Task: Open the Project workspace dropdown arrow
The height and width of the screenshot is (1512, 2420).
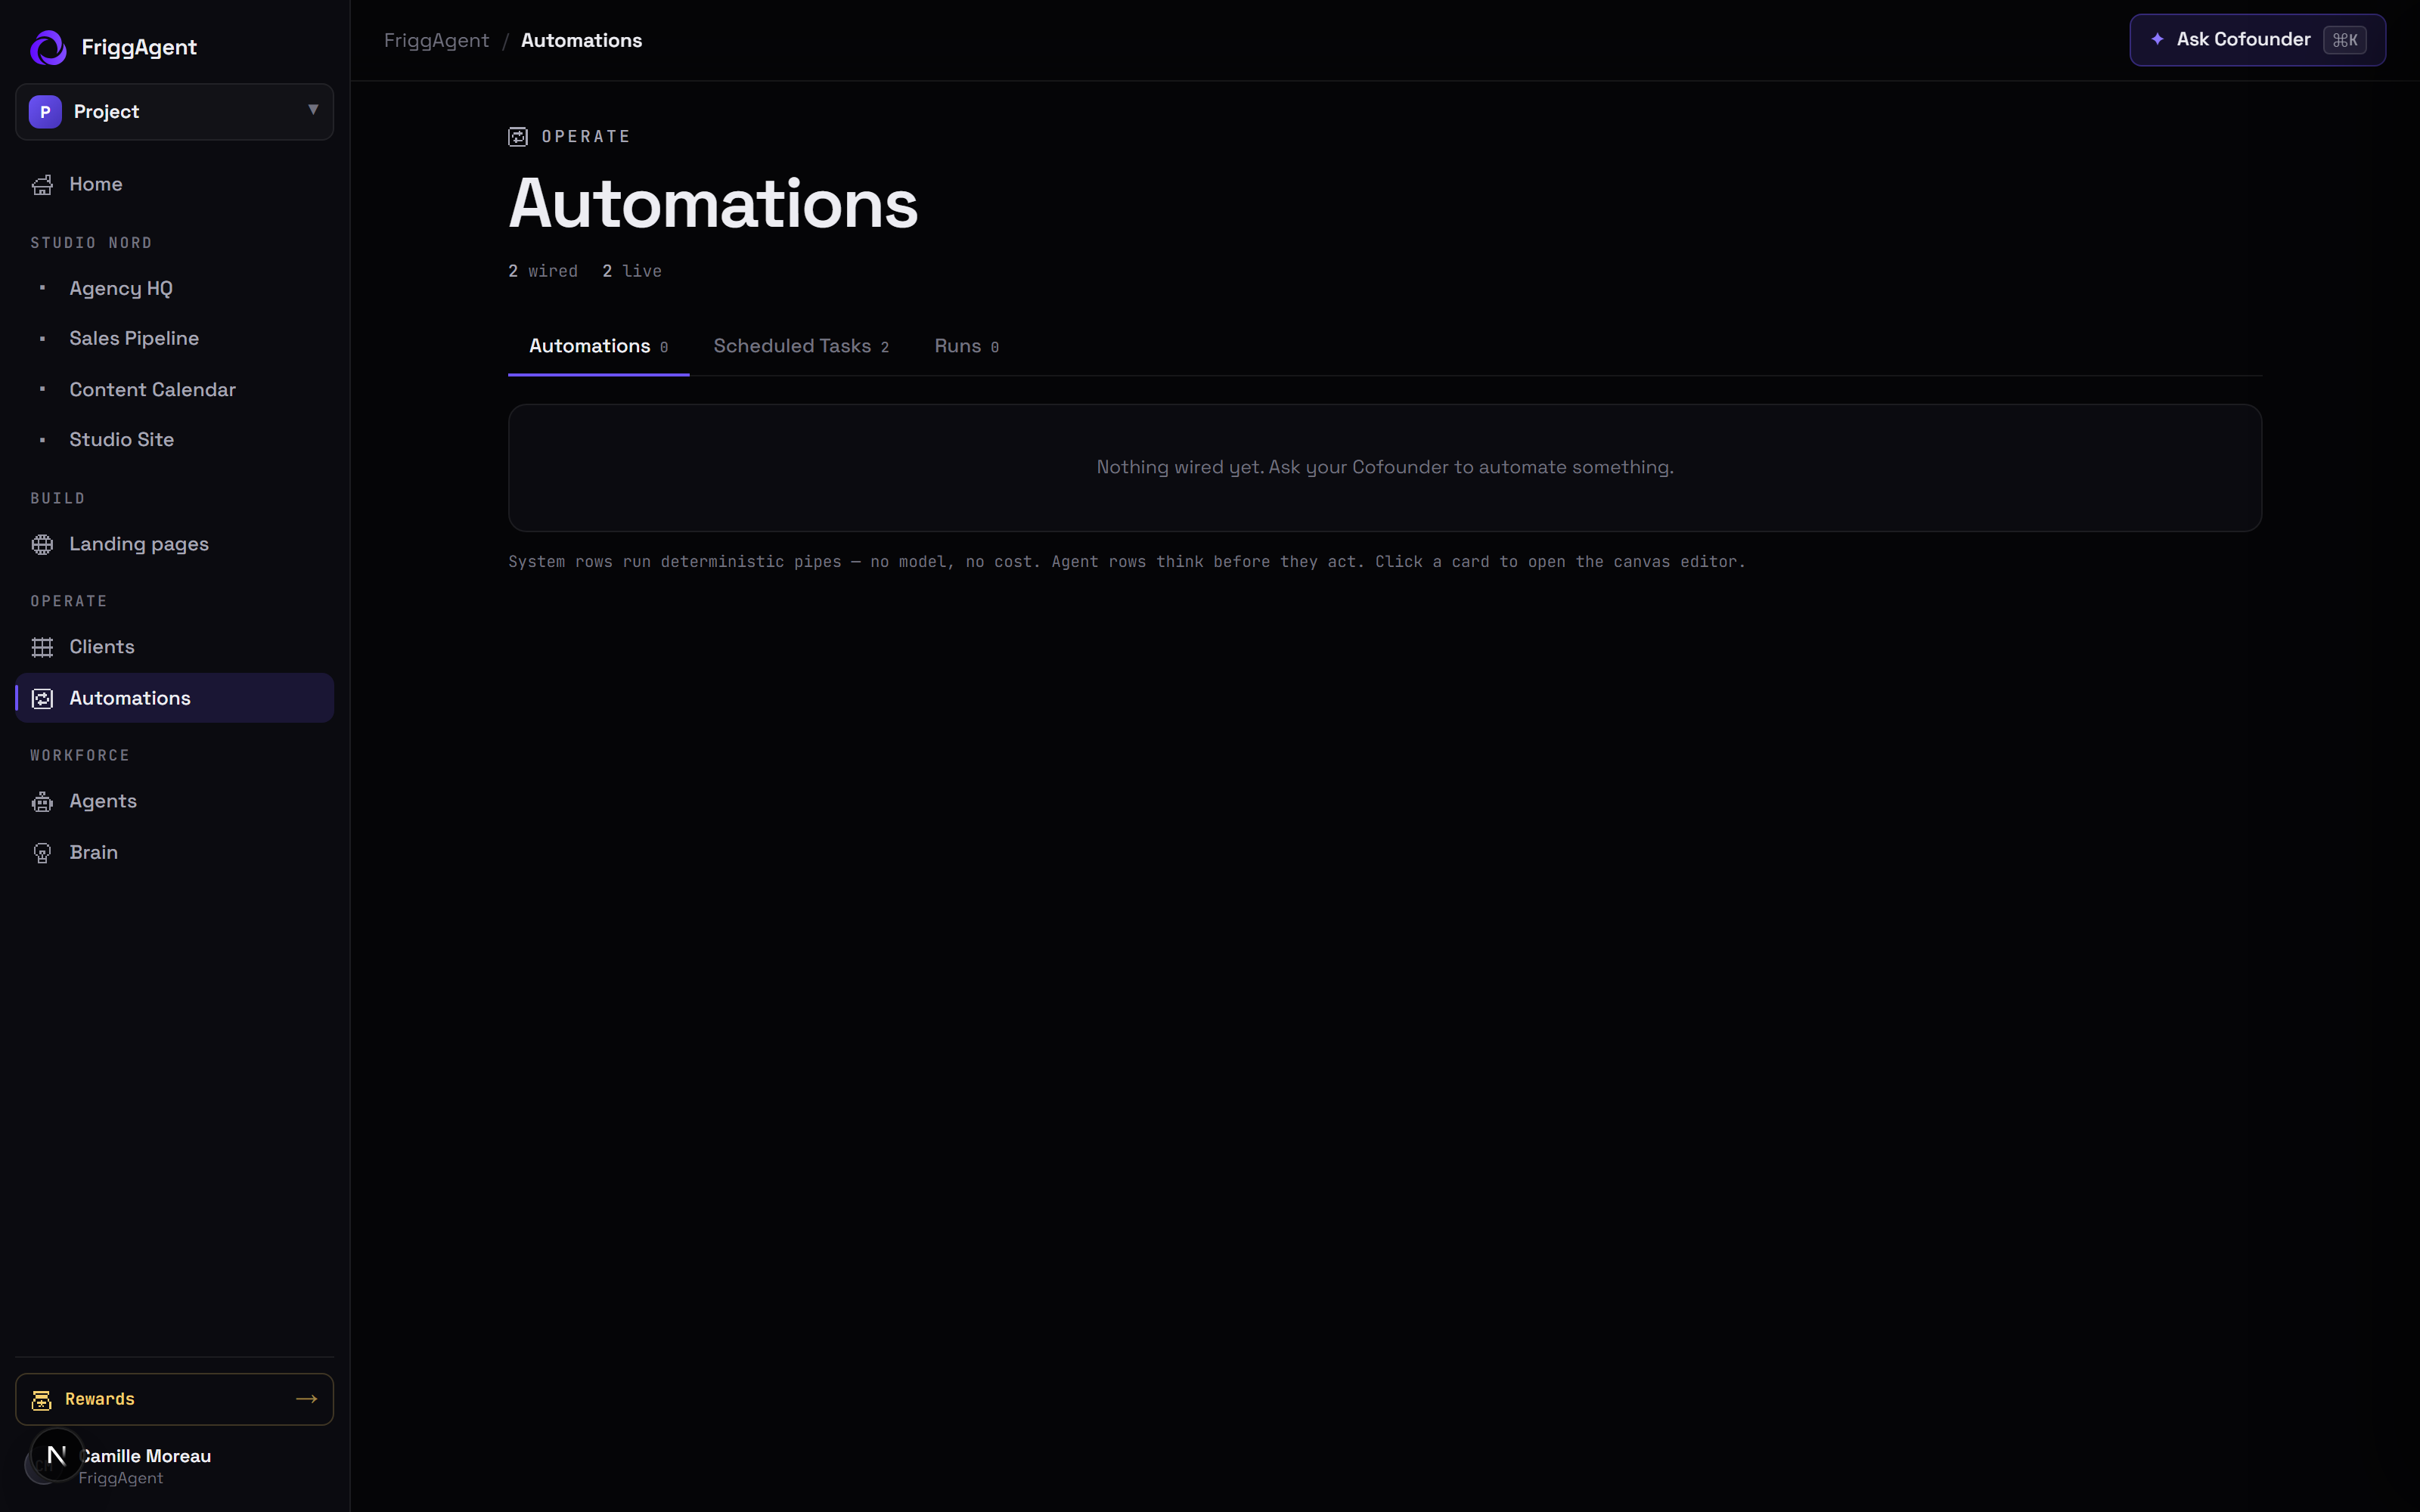Action: click(x=313, y=110)
